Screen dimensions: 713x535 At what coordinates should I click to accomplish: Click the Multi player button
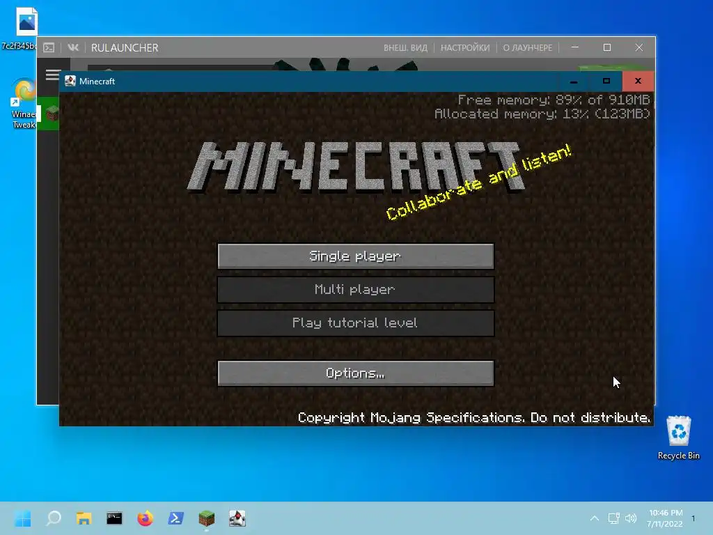(x=356, y=289)
